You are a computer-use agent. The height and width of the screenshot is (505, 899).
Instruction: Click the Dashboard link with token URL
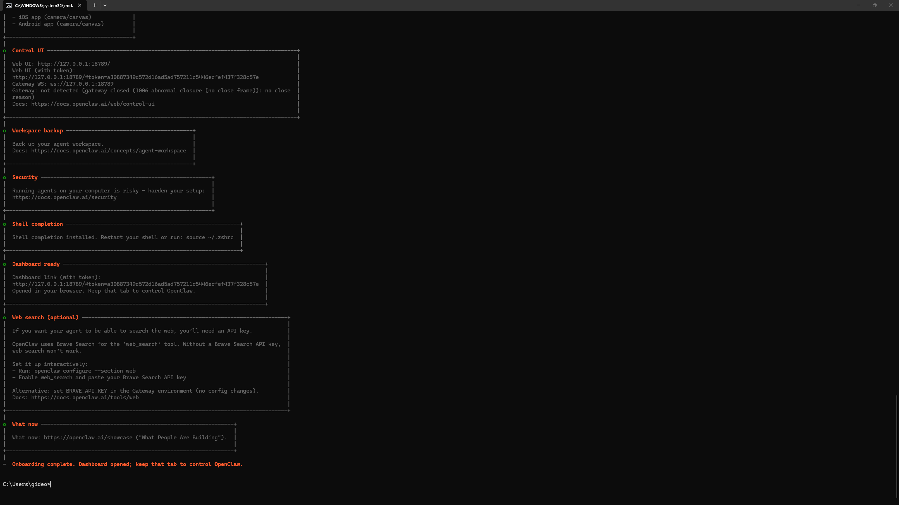click(x=136, y=284)
